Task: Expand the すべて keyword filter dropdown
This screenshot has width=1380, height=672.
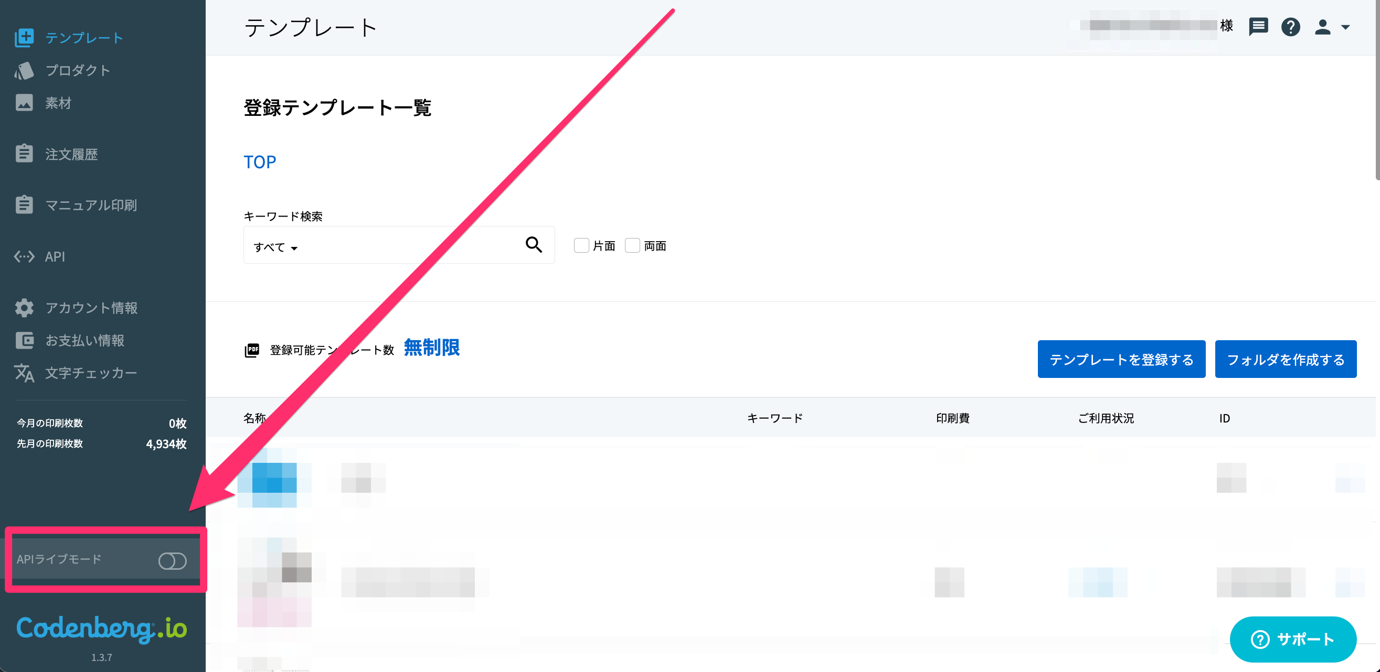Action: point(275,247)
